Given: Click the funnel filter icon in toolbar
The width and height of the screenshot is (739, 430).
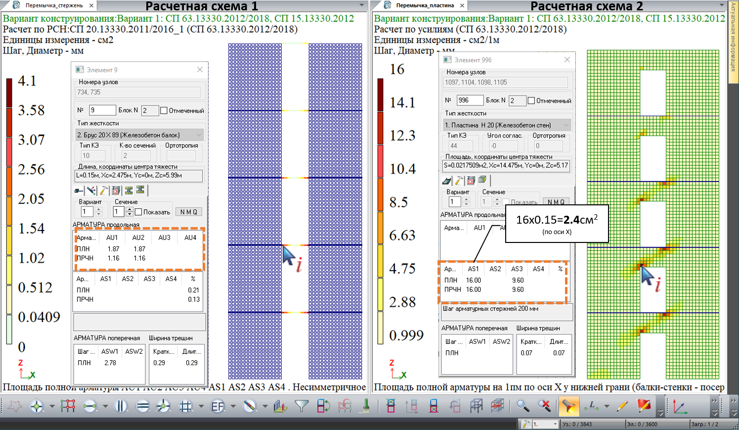Looking at the screenshot, I should pos(301,406).
